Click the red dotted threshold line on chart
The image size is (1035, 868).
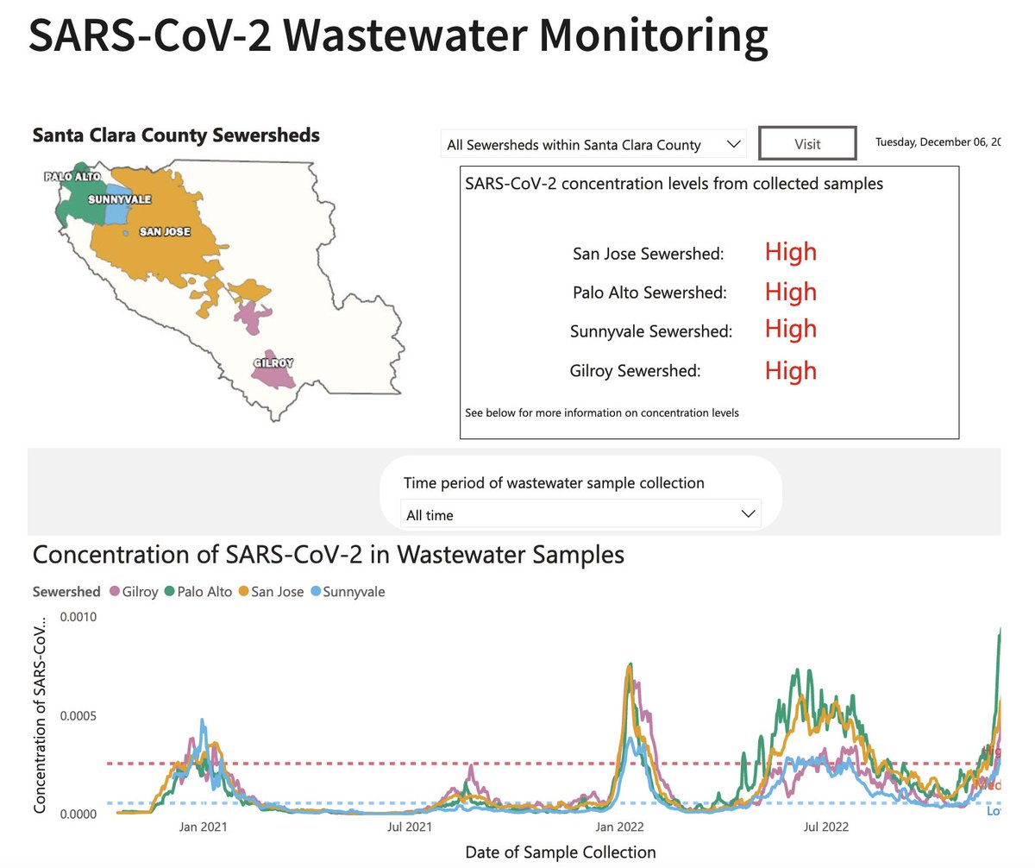point(517,763)
